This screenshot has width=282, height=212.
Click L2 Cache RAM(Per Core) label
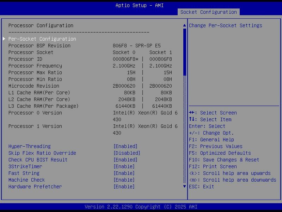coord(39,99)
